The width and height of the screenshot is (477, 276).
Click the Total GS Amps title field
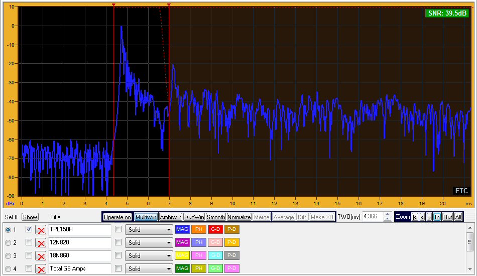[x=80, y=269]
